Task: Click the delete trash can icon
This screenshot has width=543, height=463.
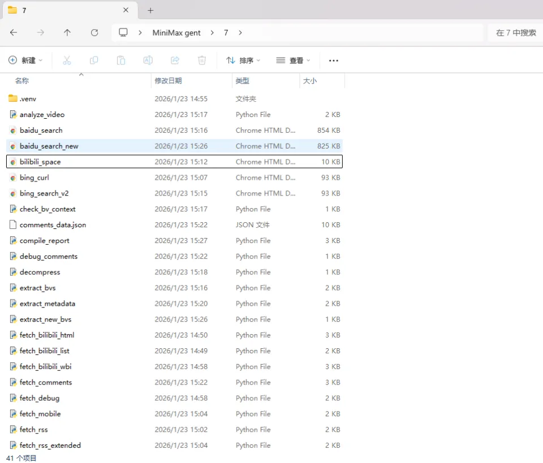Action: [x=202, y=60]
